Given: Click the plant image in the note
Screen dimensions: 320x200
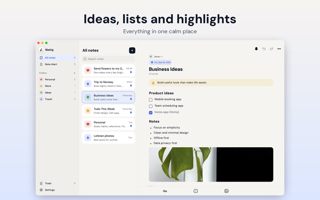Looking at the screenshot, I should pos(211,164).
